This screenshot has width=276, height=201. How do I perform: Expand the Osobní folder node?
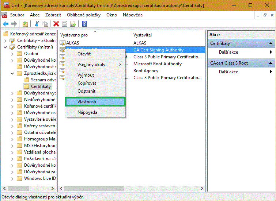(x=12, y=54)
